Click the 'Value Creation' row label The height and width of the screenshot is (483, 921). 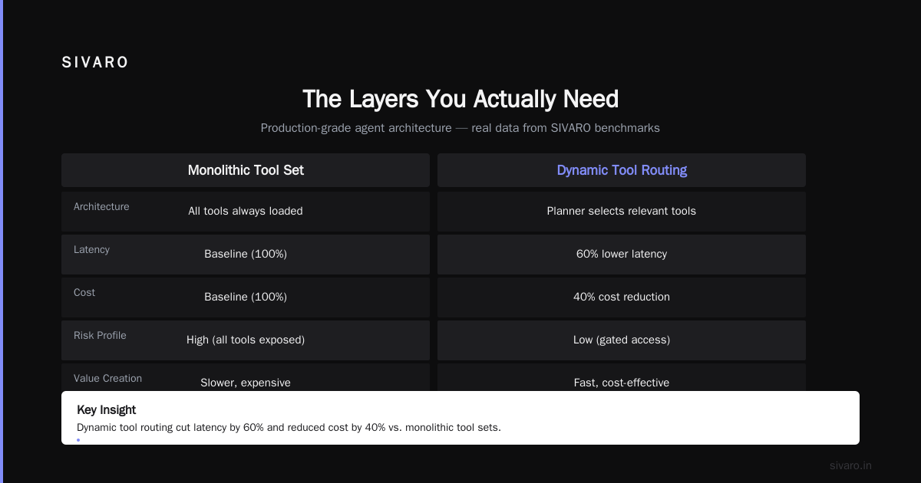107,378
